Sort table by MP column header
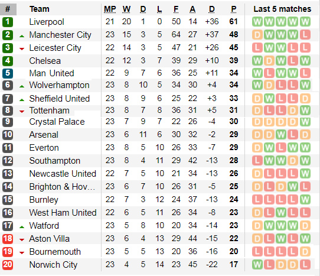Image resolution: width=320 pixels, height=276 pixels. tap(110, 9)
